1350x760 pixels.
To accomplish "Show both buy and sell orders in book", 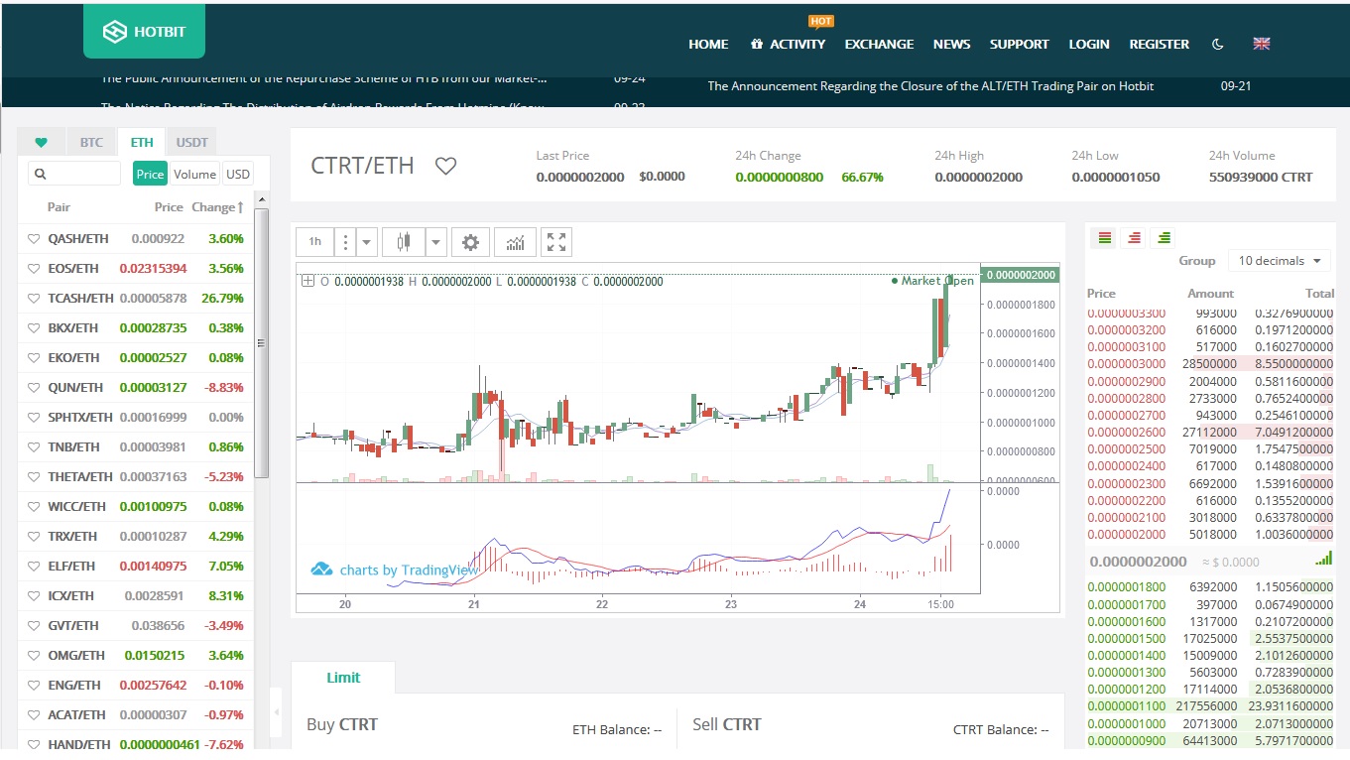I will (1104, 237).
